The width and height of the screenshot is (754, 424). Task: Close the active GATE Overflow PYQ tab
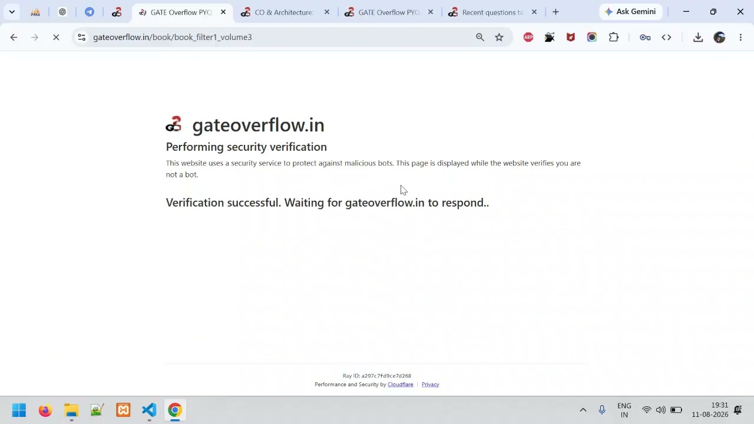point(223,12)
